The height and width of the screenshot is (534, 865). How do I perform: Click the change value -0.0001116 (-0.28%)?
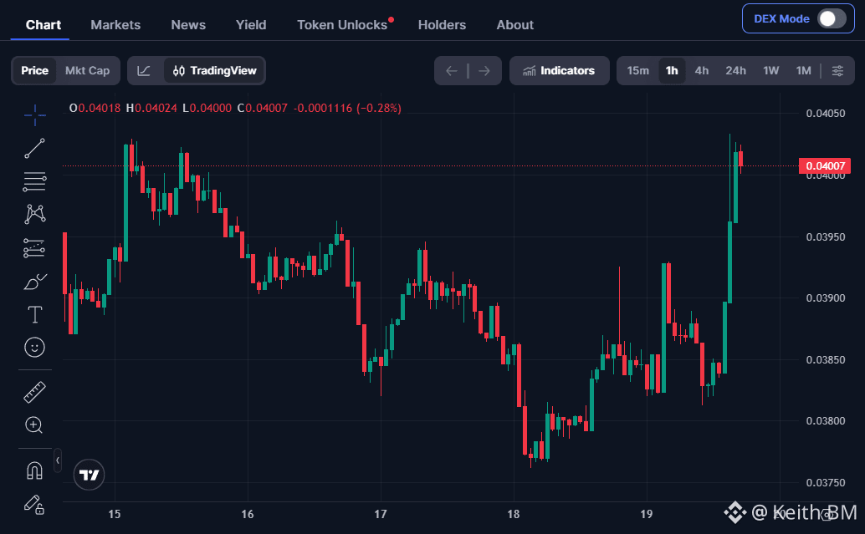coord(347,108)
